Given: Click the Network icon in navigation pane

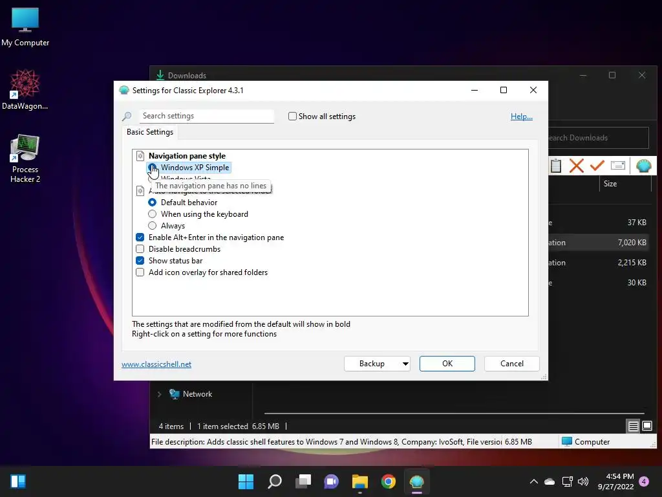Looking at the screenshot, I should (175, 394).
